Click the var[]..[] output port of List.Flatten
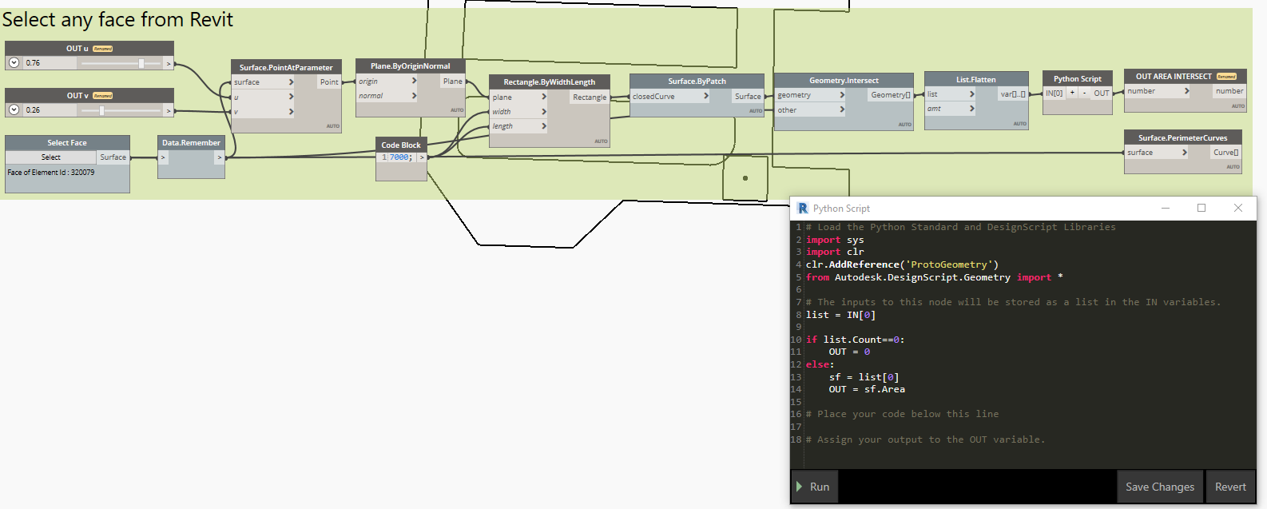Viewport: 1267px width, 509px height. point(1013,93)
